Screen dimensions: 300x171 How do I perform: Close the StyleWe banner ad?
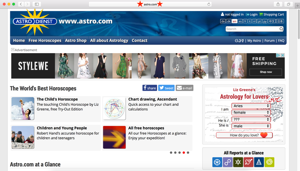[x=282, y=55]
